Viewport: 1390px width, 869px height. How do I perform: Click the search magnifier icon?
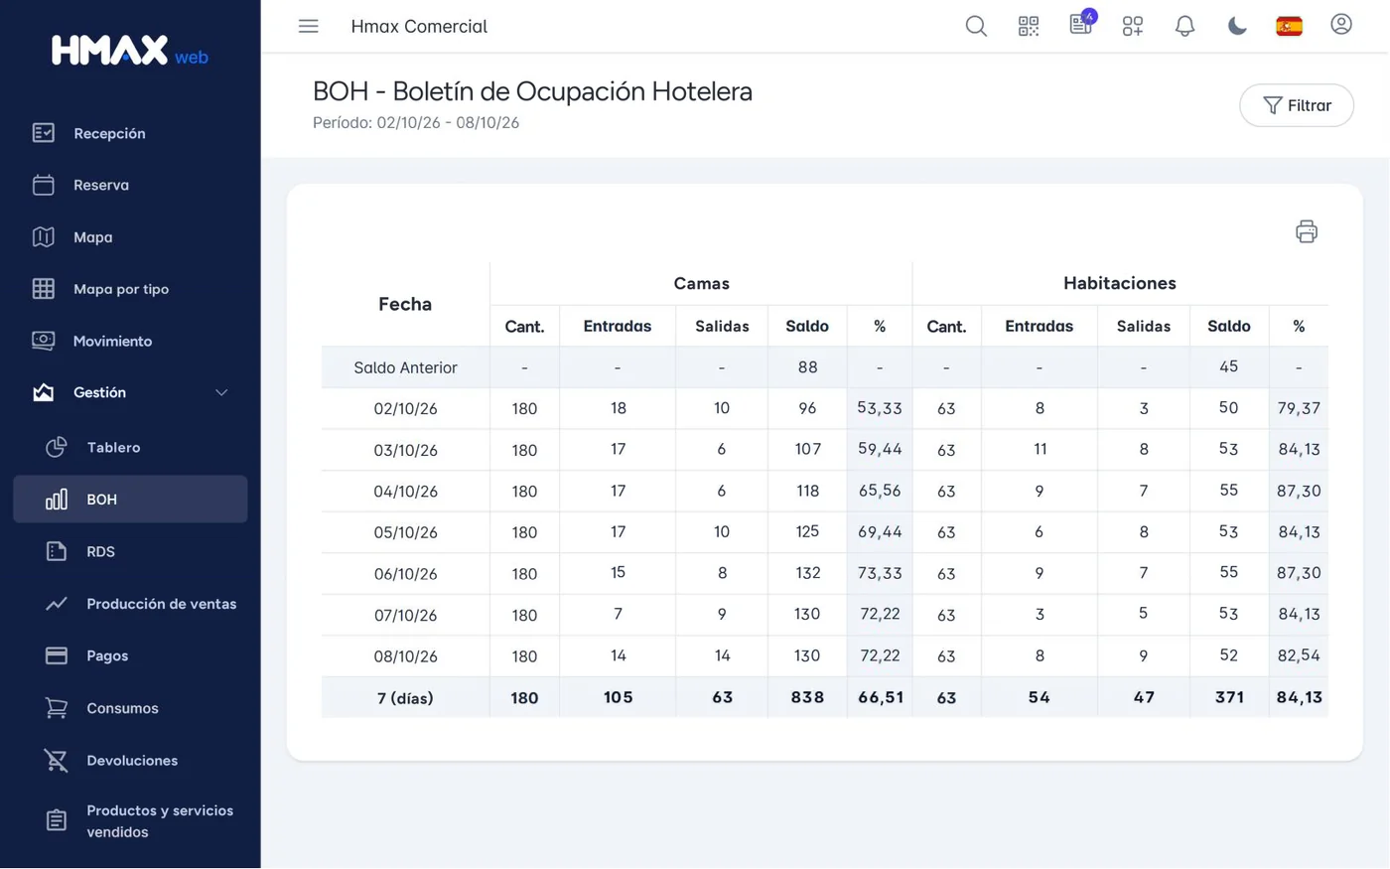(x=976, y=27)
